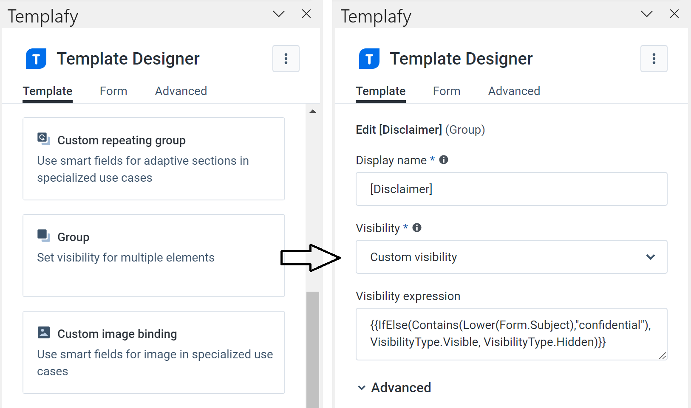The height and width of the screenshot is (408, 691).
Task: Select the Template tab in right panel
Action: click(380, 91)
